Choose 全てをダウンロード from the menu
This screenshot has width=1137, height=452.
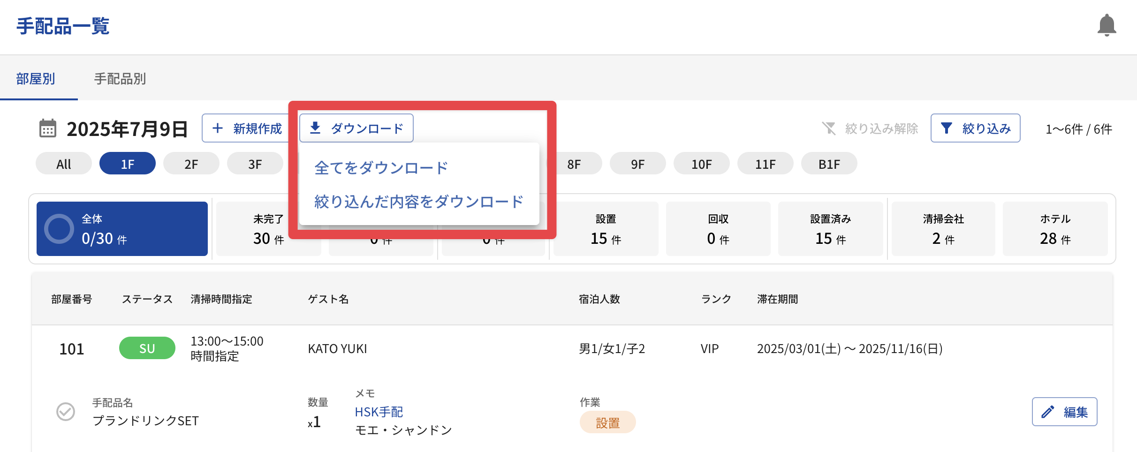[381, 167]
